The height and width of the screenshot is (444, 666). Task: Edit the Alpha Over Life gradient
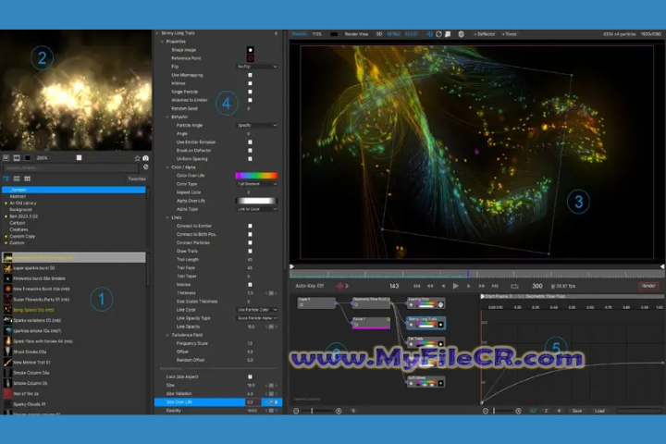(x=256, y=201)
